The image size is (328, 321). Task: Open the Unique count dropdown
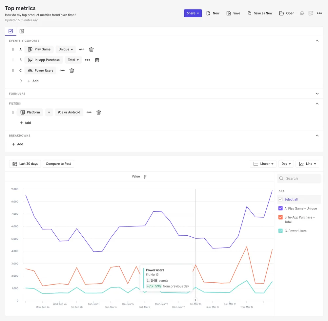pyautogui.click(x=66, y=49)
